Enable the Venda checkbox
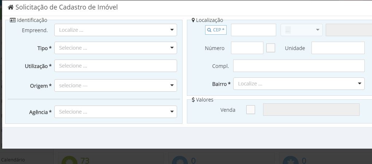The width and height of the screenshot is (372, 164). (251, 110)
